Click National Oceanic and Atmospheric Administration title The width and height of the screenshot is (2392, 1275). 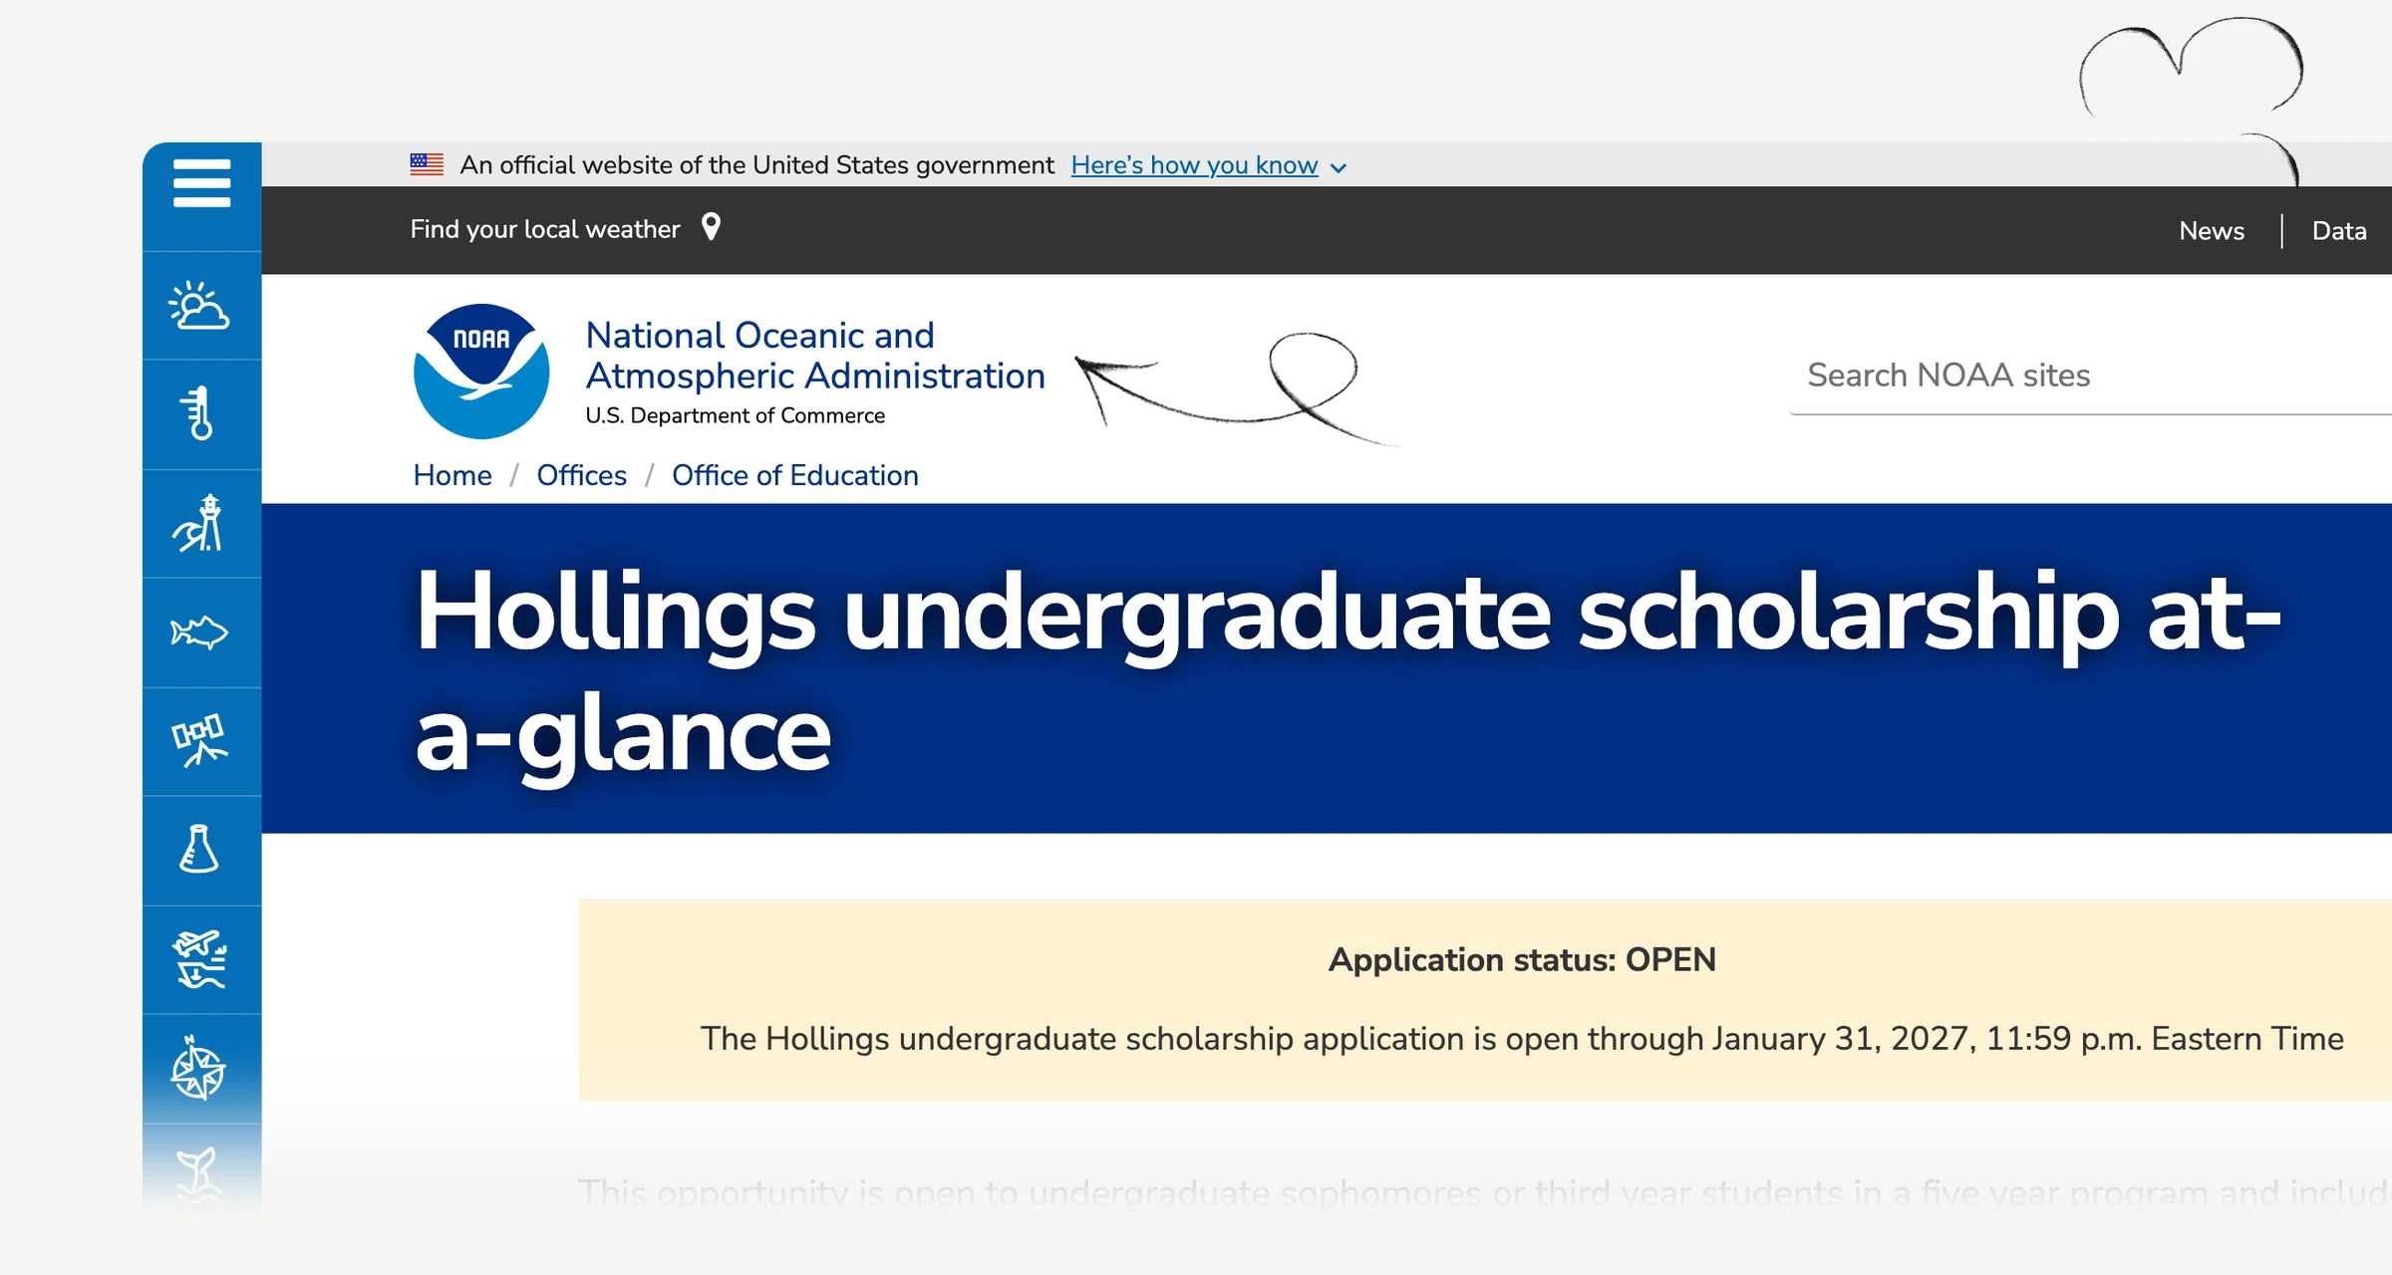(815, 356)
